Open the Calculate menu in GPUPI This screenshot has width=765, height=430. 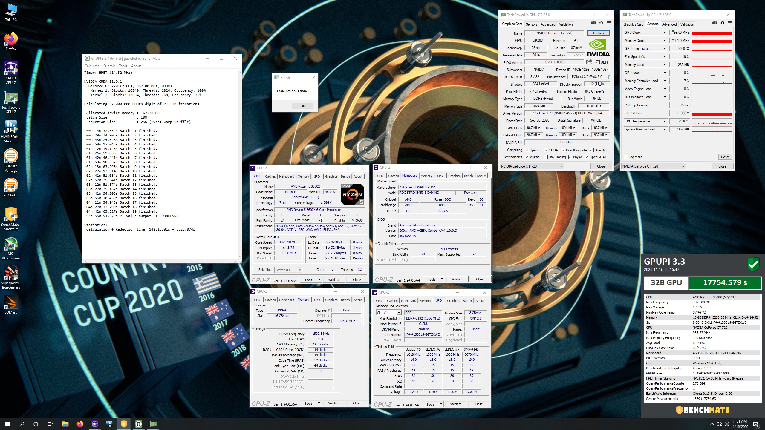point(92,66)
